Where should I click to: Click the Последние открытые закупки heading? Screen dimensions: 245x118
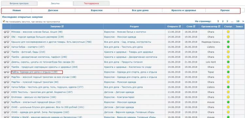point(22,17)
